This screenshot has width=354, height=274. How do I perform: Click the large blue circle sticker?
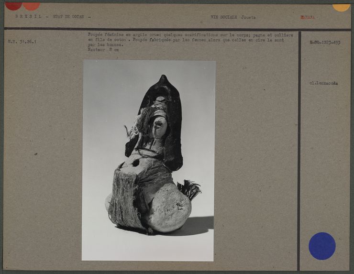click(x=322, y=246)
